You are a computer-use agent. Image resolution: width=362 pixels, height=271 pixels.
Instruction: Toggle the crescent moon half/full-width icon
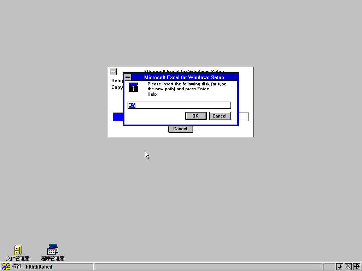point(339,267)
